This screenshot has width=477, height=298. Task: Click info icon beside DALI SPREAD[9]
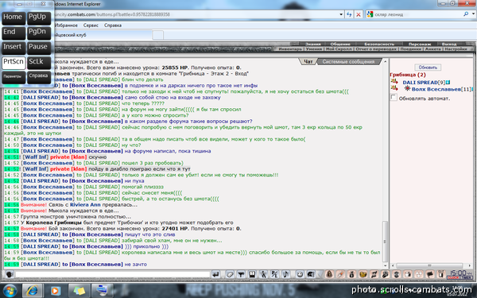click(448, 83)
